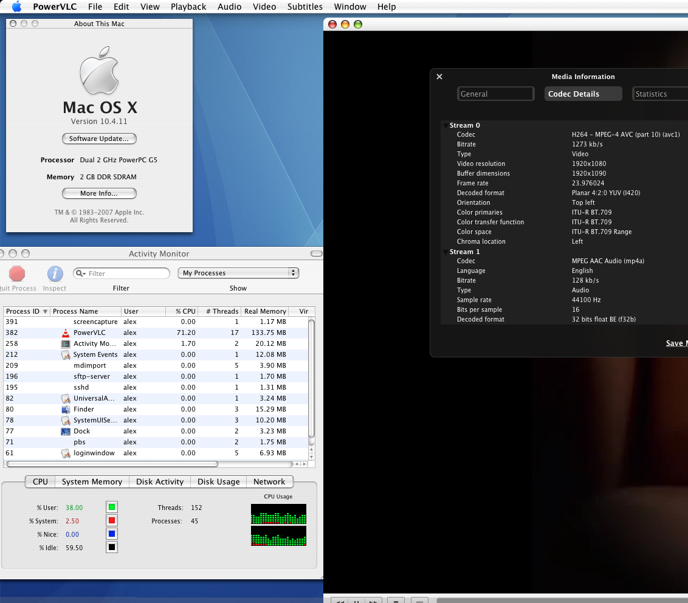Collapse the Stream 0 disclosure triangle

click(445, 125)
